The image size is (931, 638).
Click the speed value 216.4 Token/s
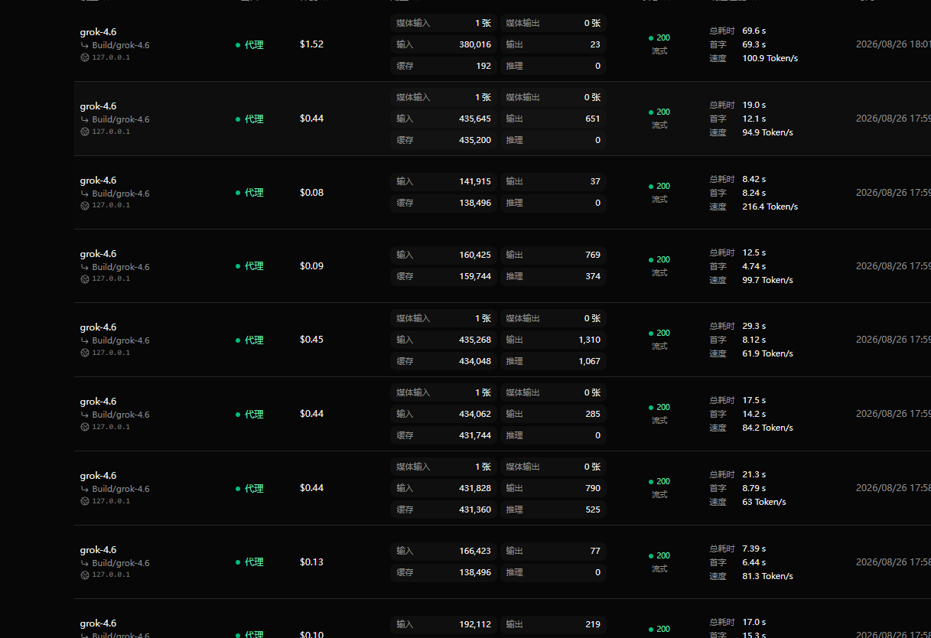click(770, 207)
